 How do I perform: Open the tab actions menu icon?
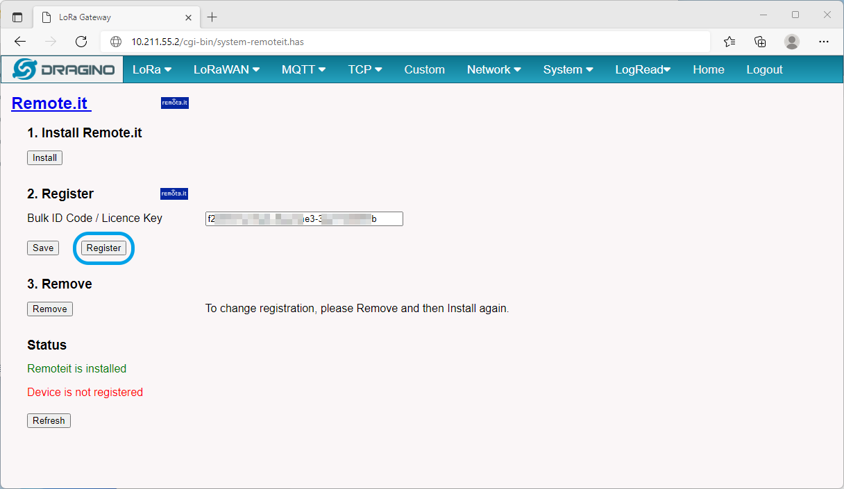click(x=17, y=17)
